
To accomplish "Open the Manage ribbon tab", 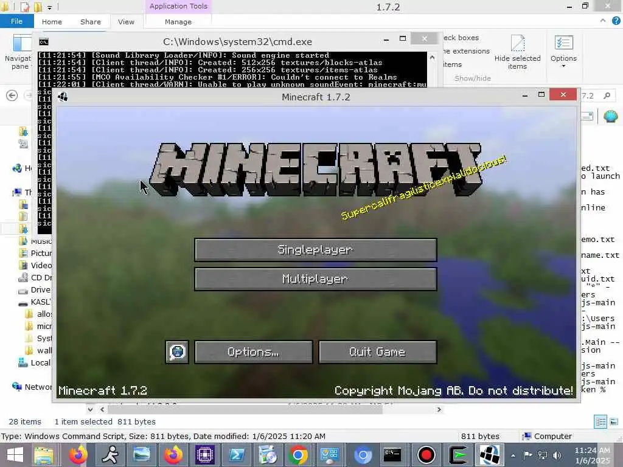I will [x=178, y=22].
